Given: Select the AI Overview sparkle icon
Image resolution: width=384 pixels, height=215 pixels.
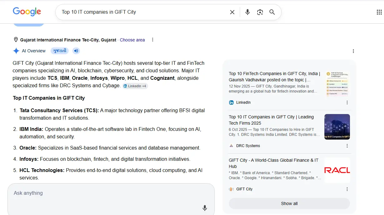Looking at the screenshot, I should (x=16, y=51).
